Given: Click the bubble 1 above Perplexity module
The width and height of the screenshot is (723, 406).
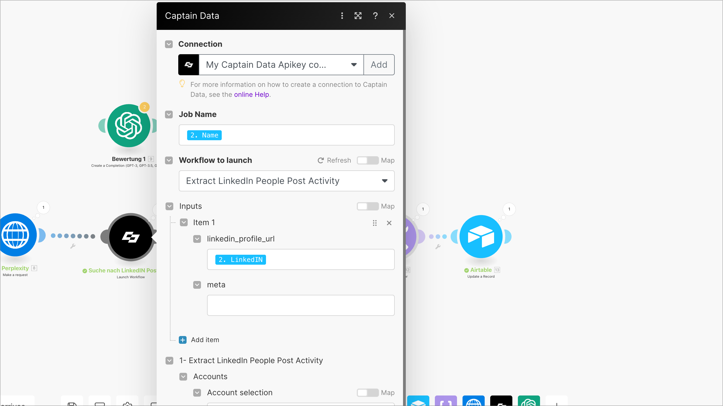Looking at the screenshot, I should pyautogui.click(x=43, y=207).
